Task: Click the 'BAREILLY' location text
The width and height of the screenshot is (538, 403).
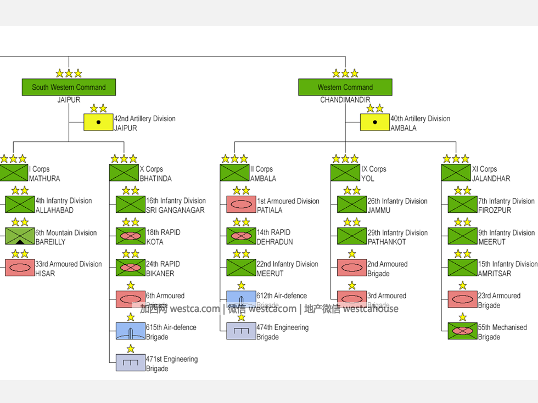Action: click(x=50, y=242)
